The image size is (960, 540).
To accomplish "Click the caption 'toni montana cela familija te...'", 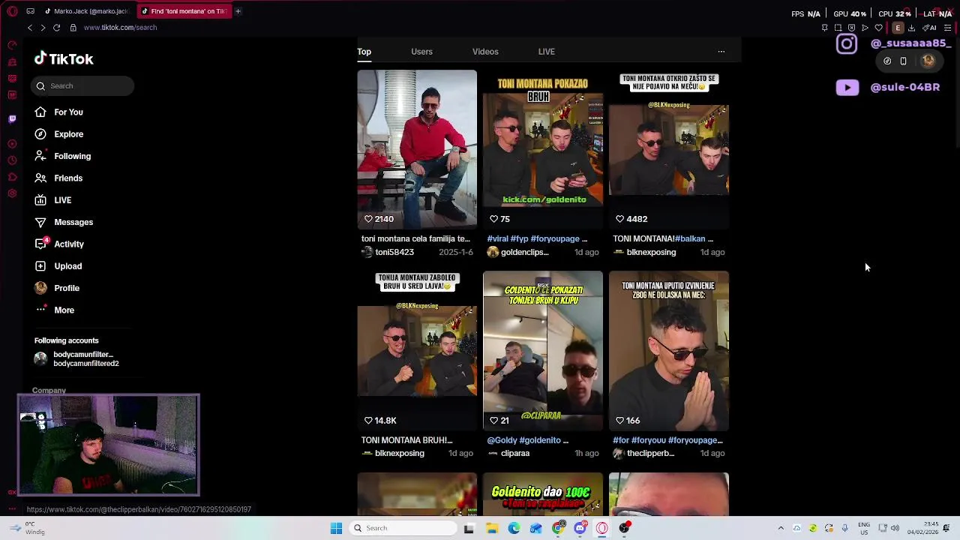I will click(x=415, y=238).
